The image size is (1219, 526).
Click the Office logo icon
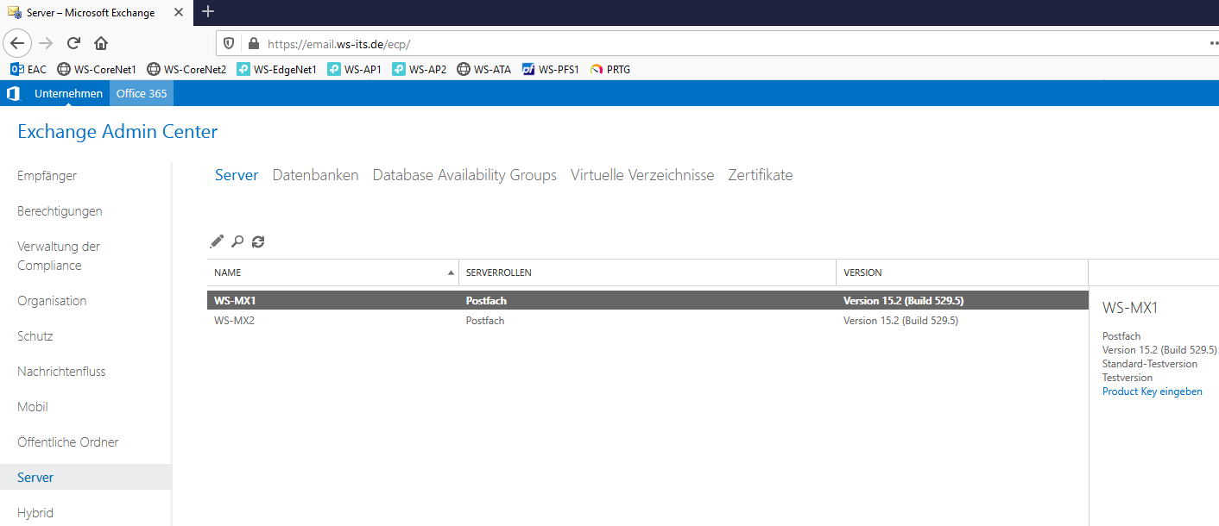coord(13,93)
